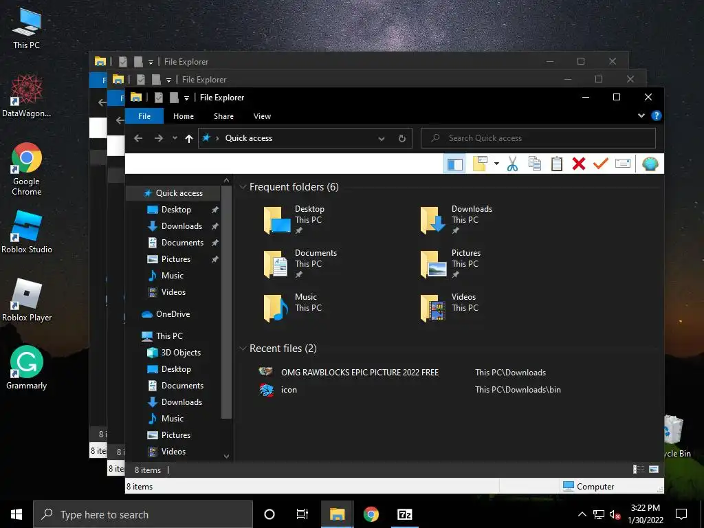The height and width of the screenshot is (528, 704).
Task: Click the Back arrow in rearmost File Explorer window
Action: 102,102
